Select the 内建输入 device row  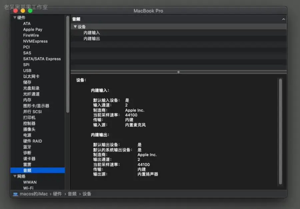pyautogui.click(x=179, y=33)
